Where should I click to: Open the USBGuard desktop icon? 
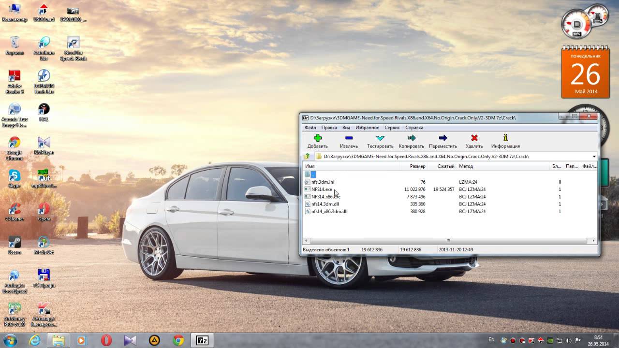pyautogui.click(x=44, y=13)
